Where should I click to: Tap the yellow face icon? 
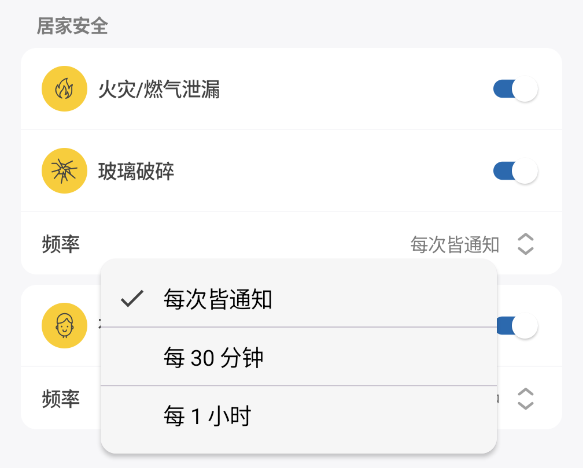point(64,326)
